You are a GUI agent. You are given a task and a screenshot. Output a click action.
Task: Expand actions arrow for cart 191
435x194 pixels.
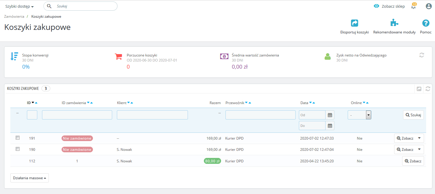pos(419,138)
